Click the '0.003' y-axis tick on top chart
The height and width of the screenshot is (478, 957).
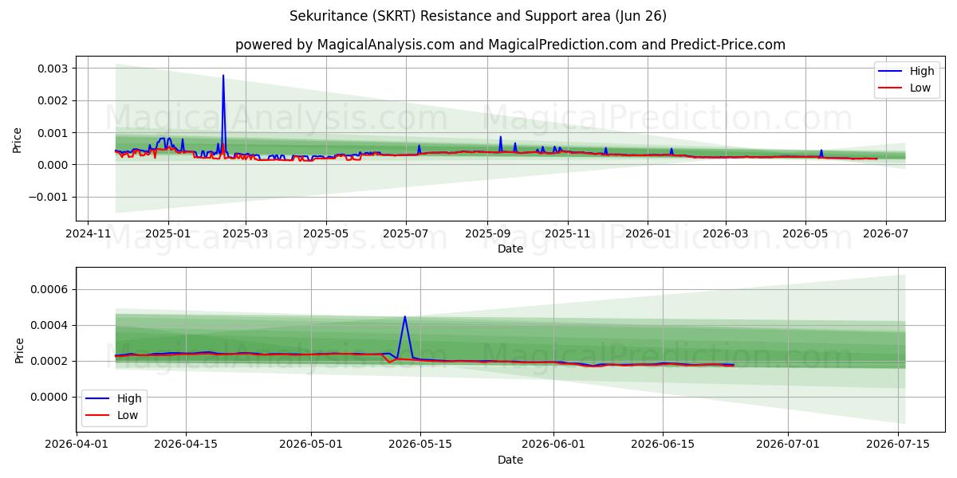pos(53,69)
